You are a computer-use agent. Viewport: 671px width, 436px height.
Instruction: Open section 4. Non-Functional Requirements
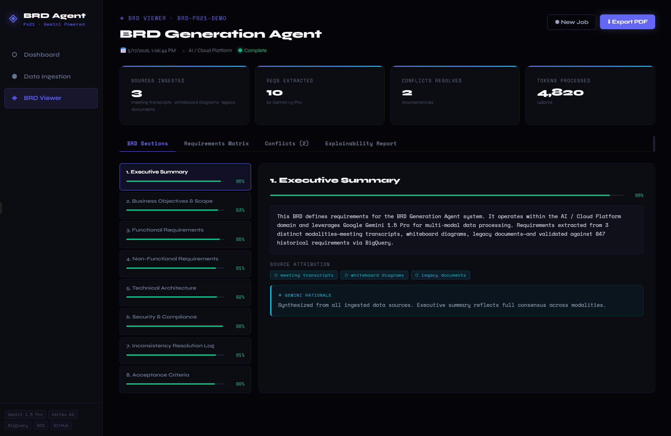click(185, 264)
